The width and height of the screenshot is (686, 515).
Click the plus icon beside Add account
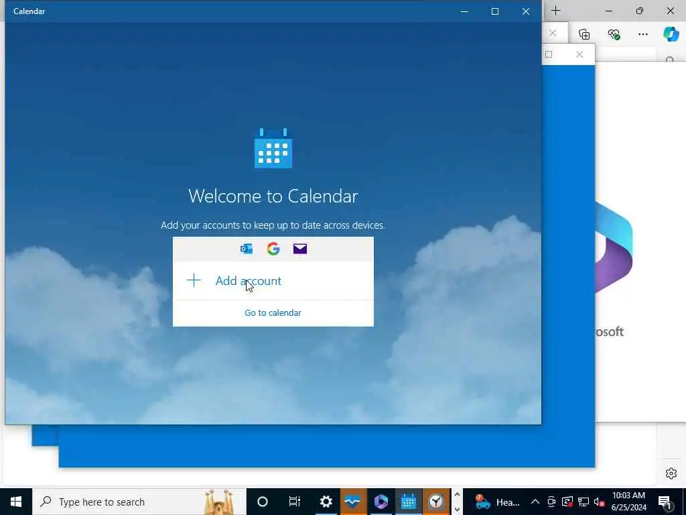[x=194, y=280]
